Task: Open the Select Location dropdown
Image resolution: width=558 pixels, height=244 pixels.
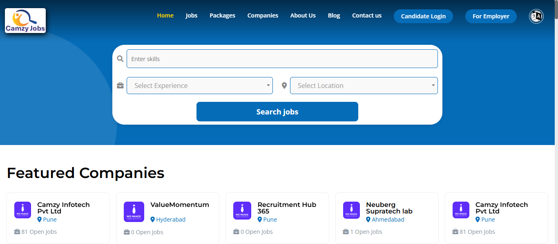Action: (364, 86)
